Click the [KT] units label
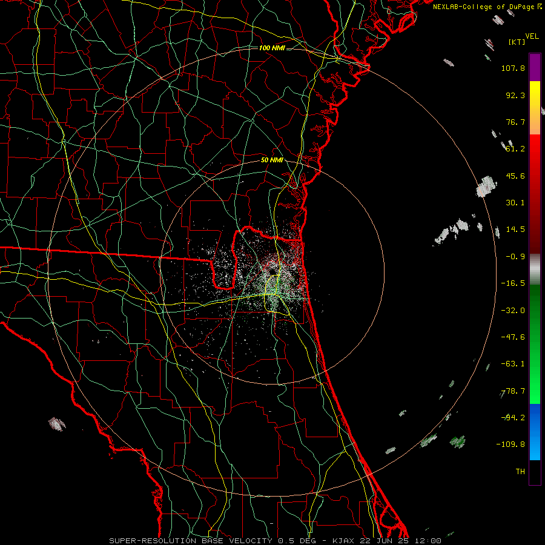This screenshot has height=545, width=545. pos(517,42)
